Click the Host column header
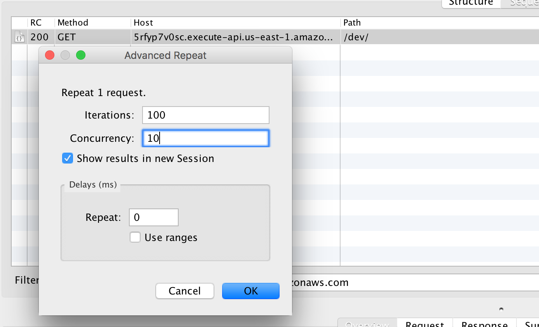The width and height of the screenshot is (539, 327). [x=144, y=23]
